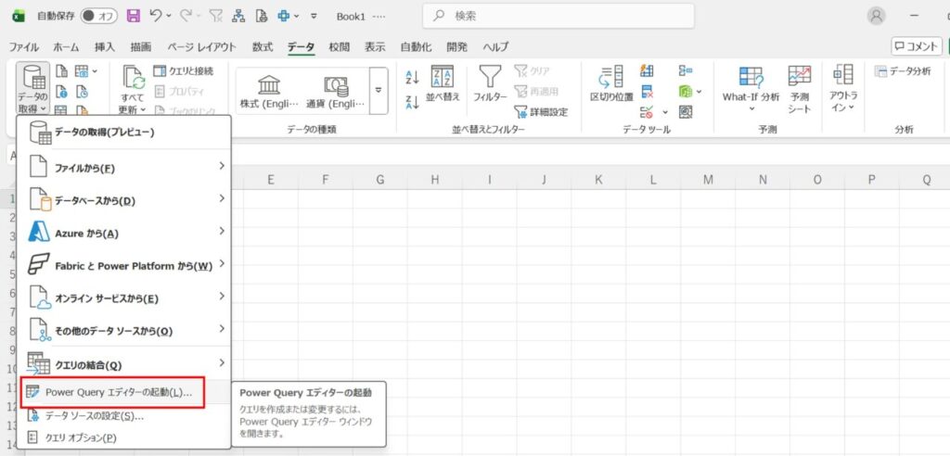Expand Fabric と Power Platform から(W) submenu
The width and height of the screenshot is (950, 456).
point(123,265)
